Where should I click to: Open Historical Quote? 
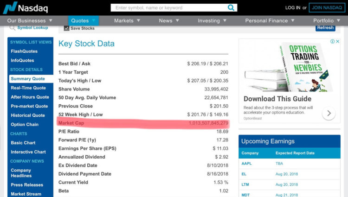pyautogui.click(x=28, y=115)
